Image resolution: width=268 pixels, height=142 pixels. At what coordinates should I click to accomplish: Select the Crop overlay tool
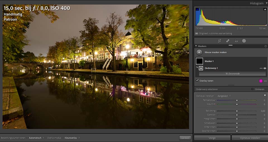pos(219,41)
